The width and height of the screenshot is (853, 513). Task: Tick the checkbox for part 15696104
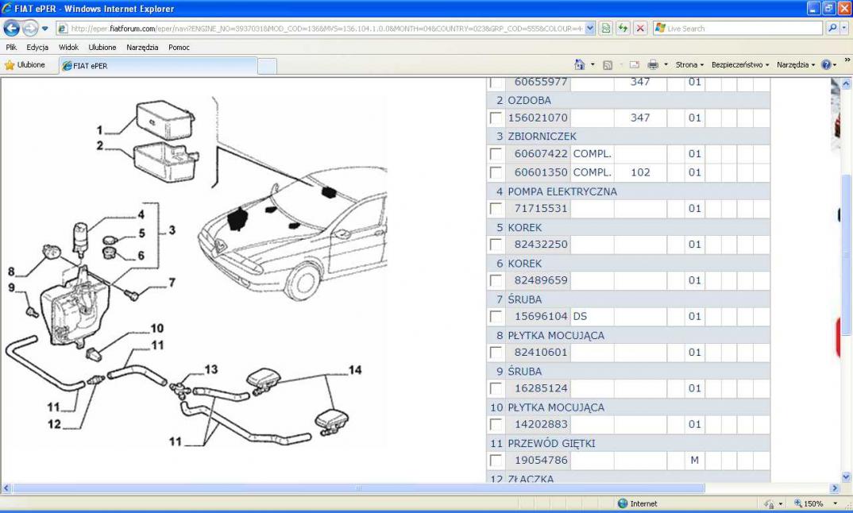(x=496, y=316)
